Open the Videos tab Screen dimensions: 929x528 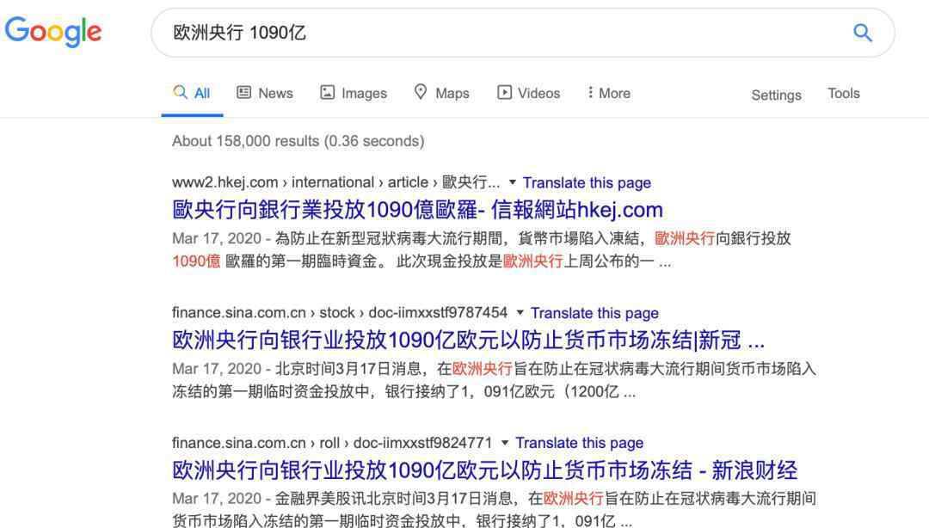point(528,93)
